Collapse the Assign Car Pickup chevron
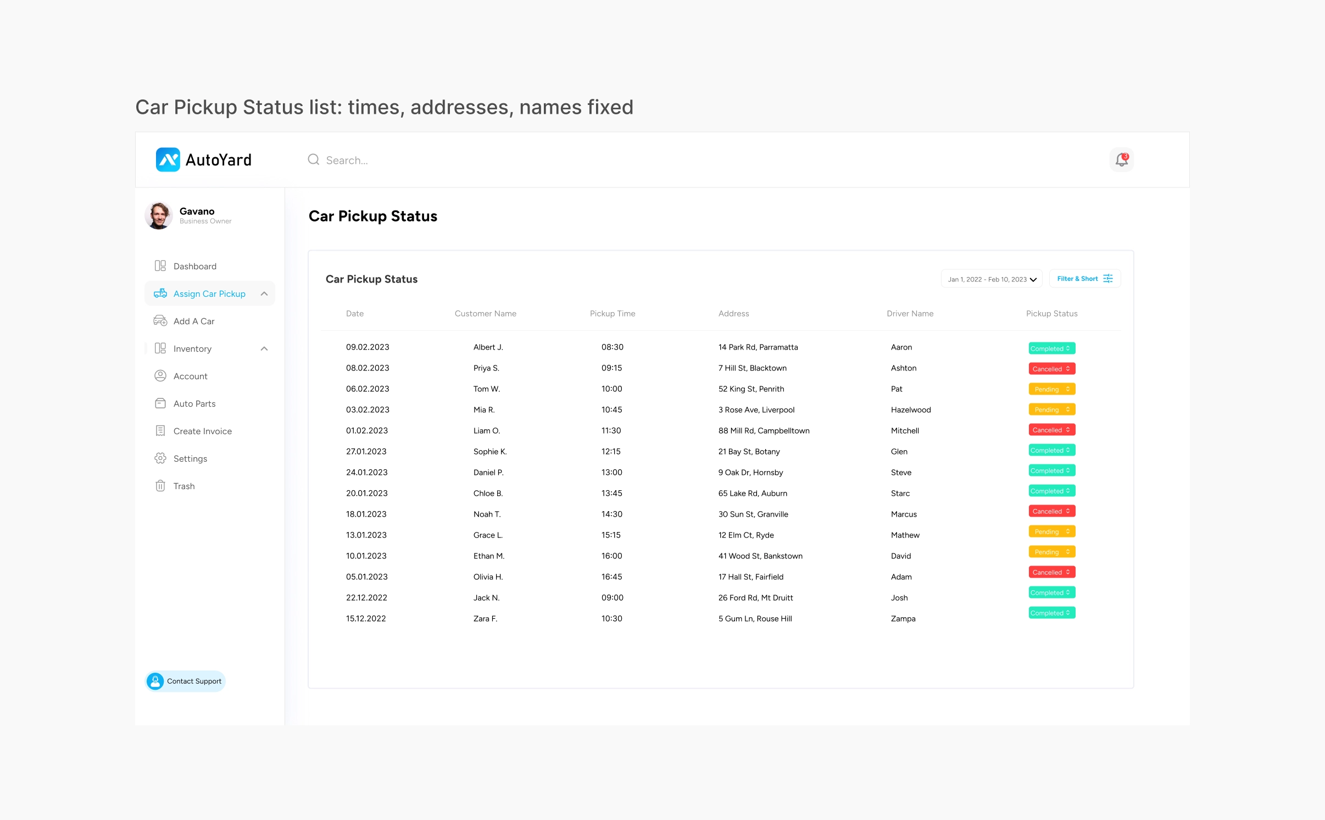 pyautogui.click(x=264, y=293)
